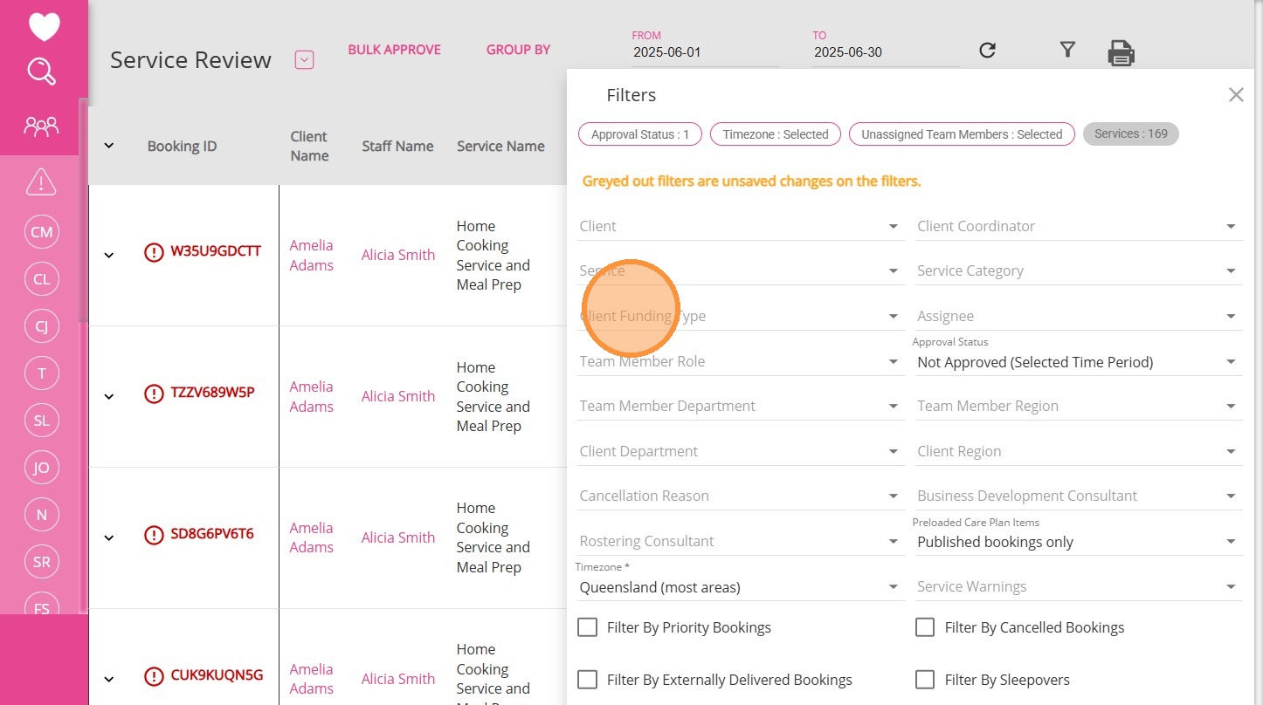Click the FROM date field
The image size is (1263, 705).
704,52
